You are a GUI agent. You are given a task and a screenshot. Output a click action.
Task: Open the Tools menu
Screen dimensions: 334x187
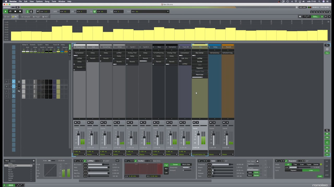pos(54,1)
